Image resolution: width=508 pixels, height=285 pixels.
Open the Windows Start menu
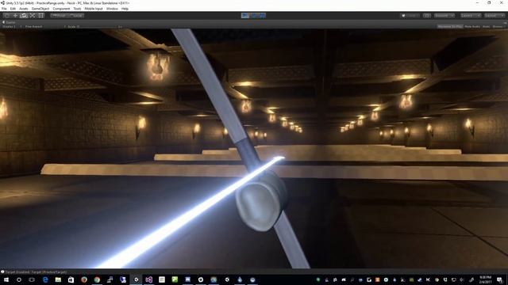tap(6, 279)
